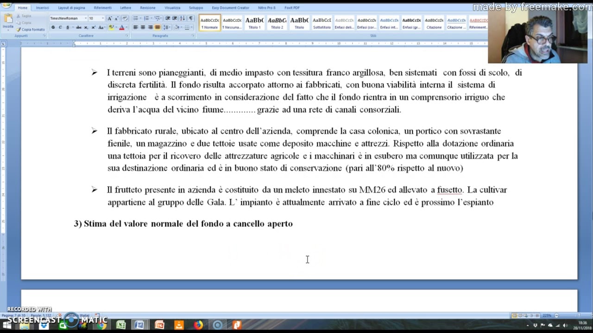Switch to the Inserisci tab
Viewport: 593px width, 333px height.
(42, 8)
